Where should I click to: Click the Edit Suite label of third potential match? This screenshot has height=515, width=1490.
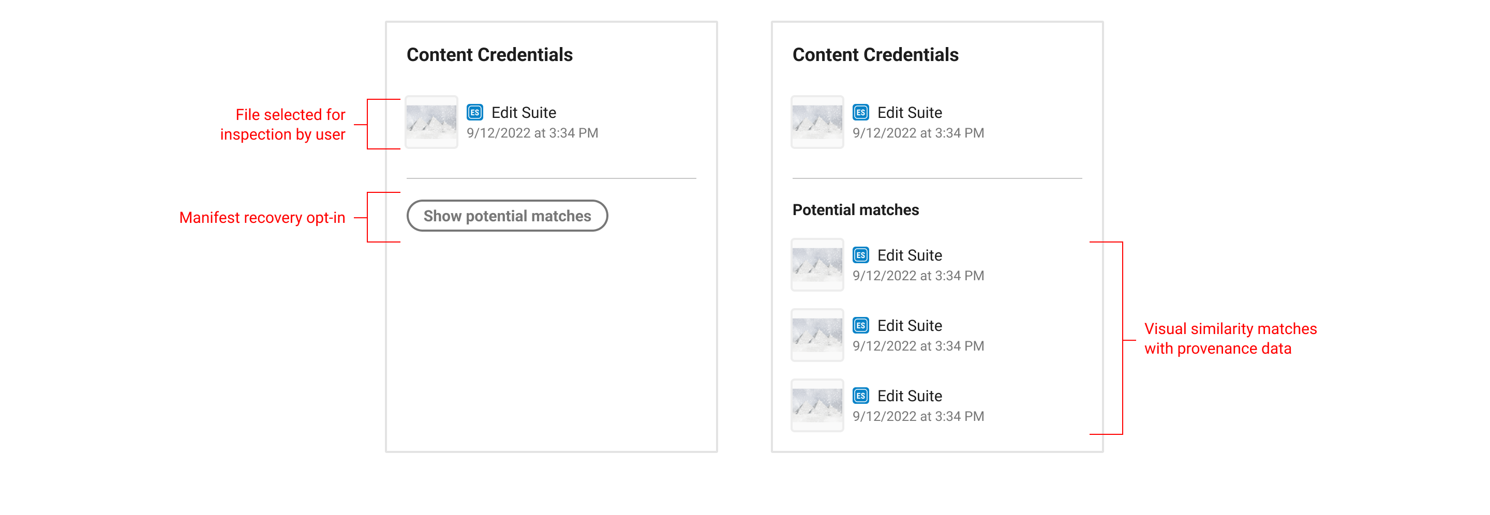pyautogui.click(x=910, y=397)
